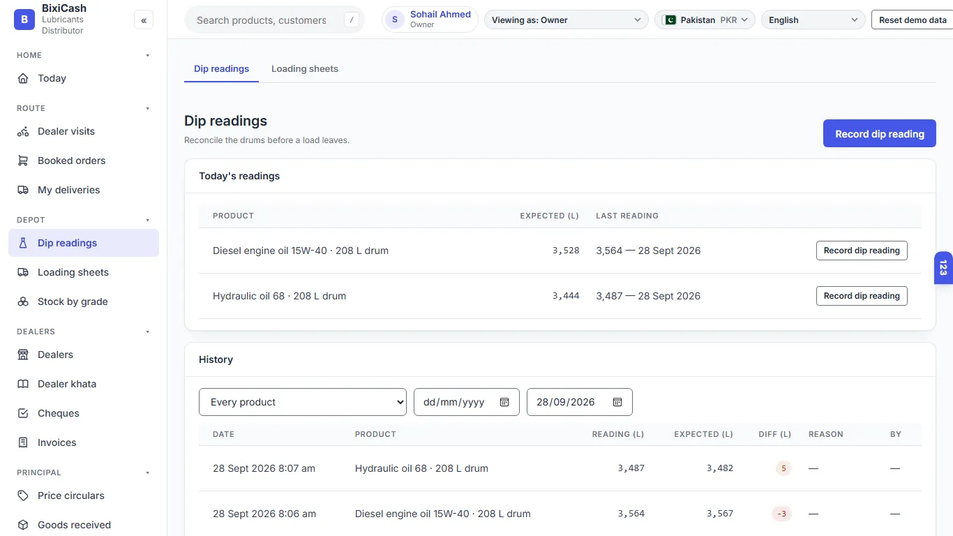Click the Price circulars tag icon
This screenshot has height=536, width=953.
pos(23,496)
